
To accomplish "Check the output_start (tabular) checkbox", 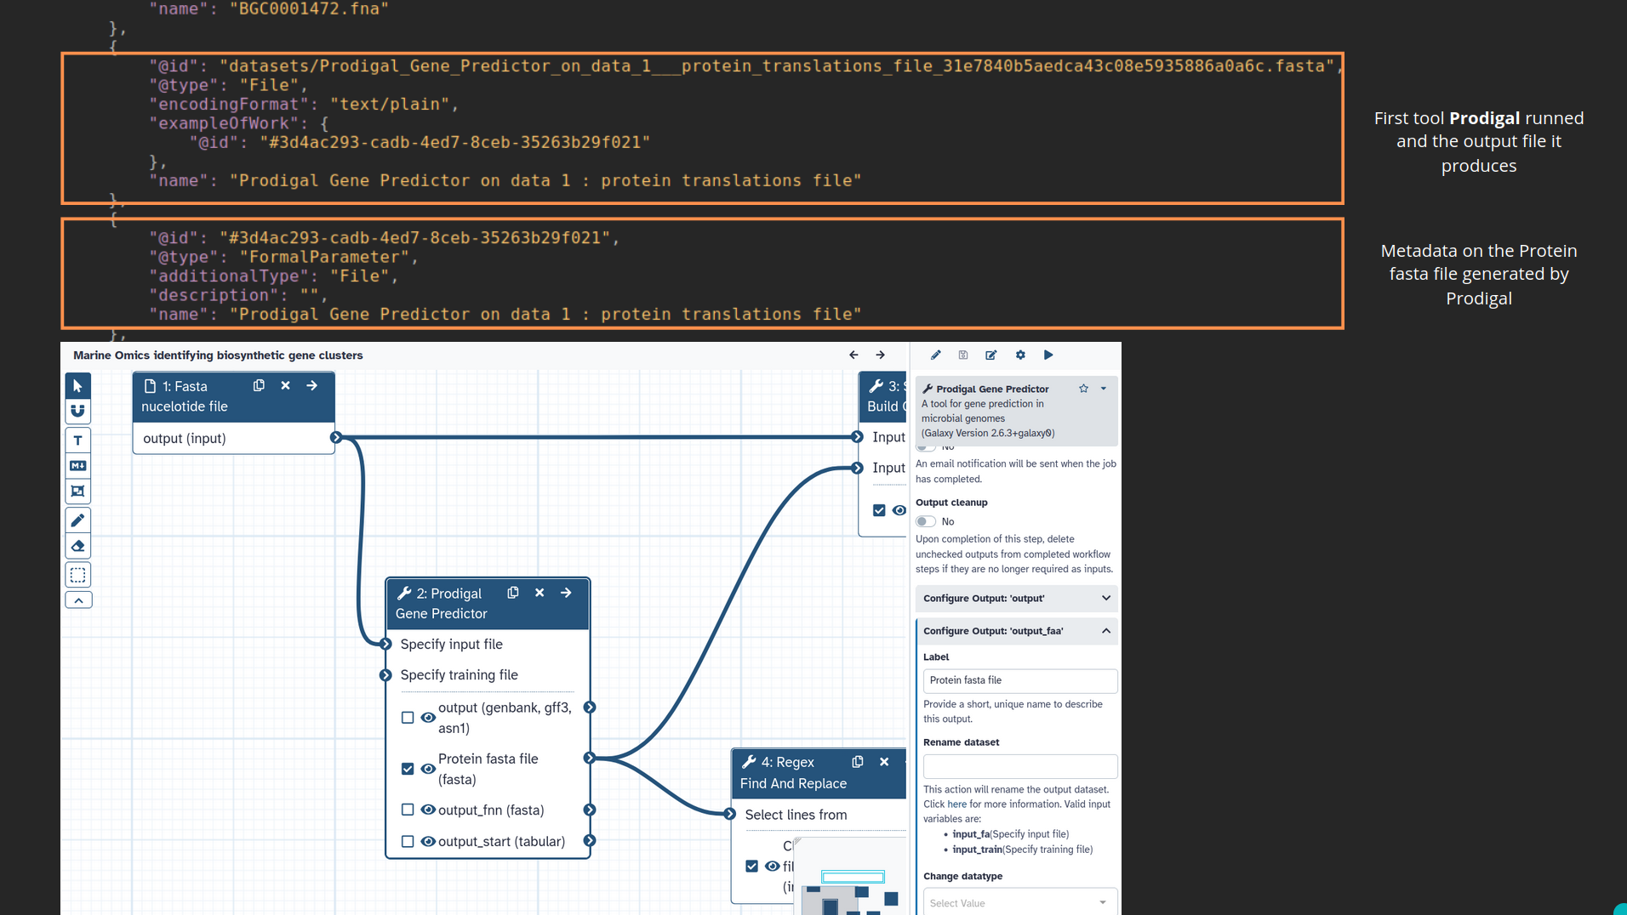I will coord(408,841).
